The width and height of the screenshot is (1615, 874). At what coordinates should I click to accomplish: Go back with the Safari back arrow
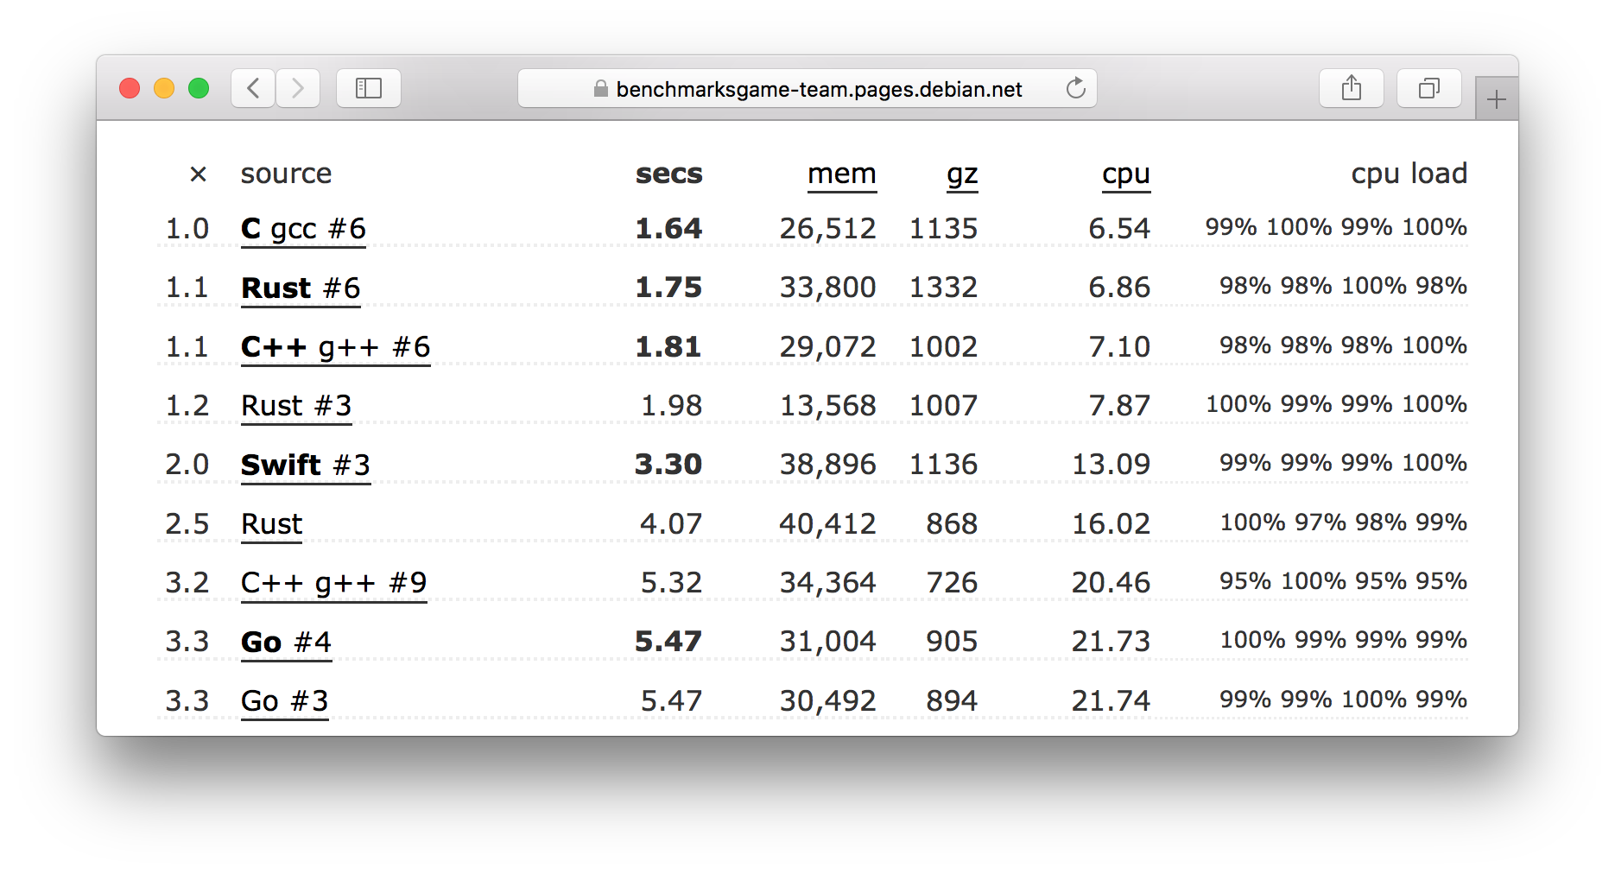coord(253,88)
